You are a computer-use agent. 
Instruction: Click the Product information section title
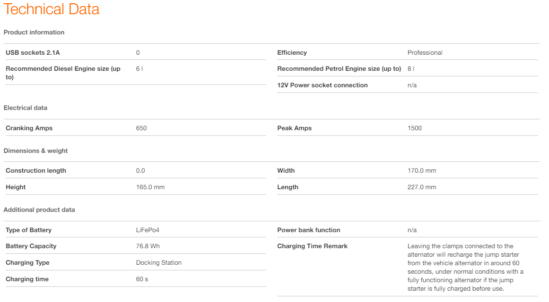click(34, 33)
